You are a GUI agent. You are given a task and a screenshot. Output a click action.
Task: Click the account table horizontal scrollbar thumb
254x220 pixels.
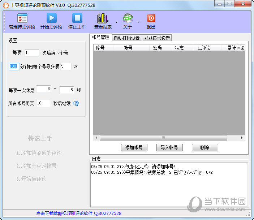click(163, 138)
